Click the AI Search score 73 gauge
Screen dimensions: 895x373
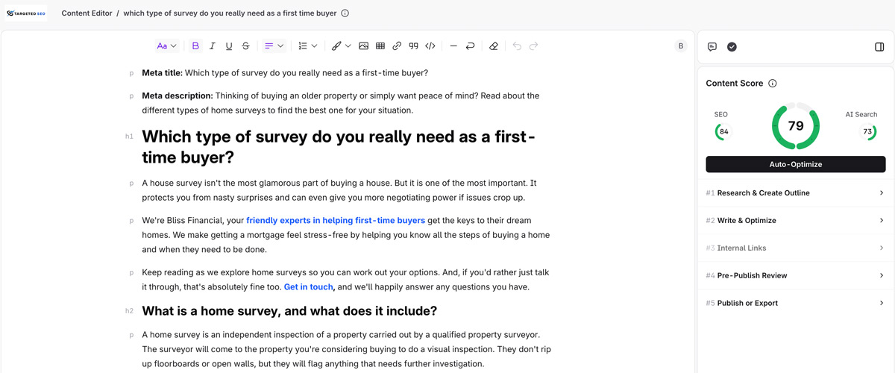coord(867,132)
